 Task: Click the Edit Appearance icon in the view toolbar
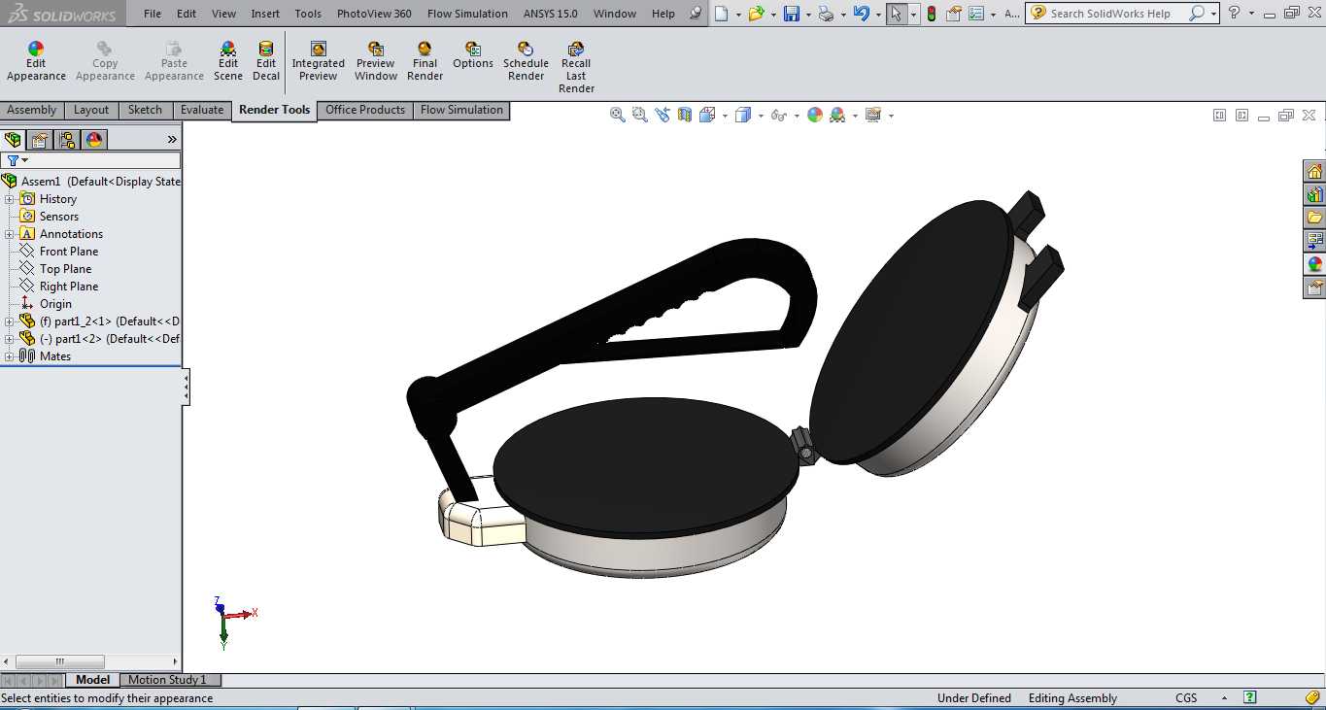(x=814, y=115)
